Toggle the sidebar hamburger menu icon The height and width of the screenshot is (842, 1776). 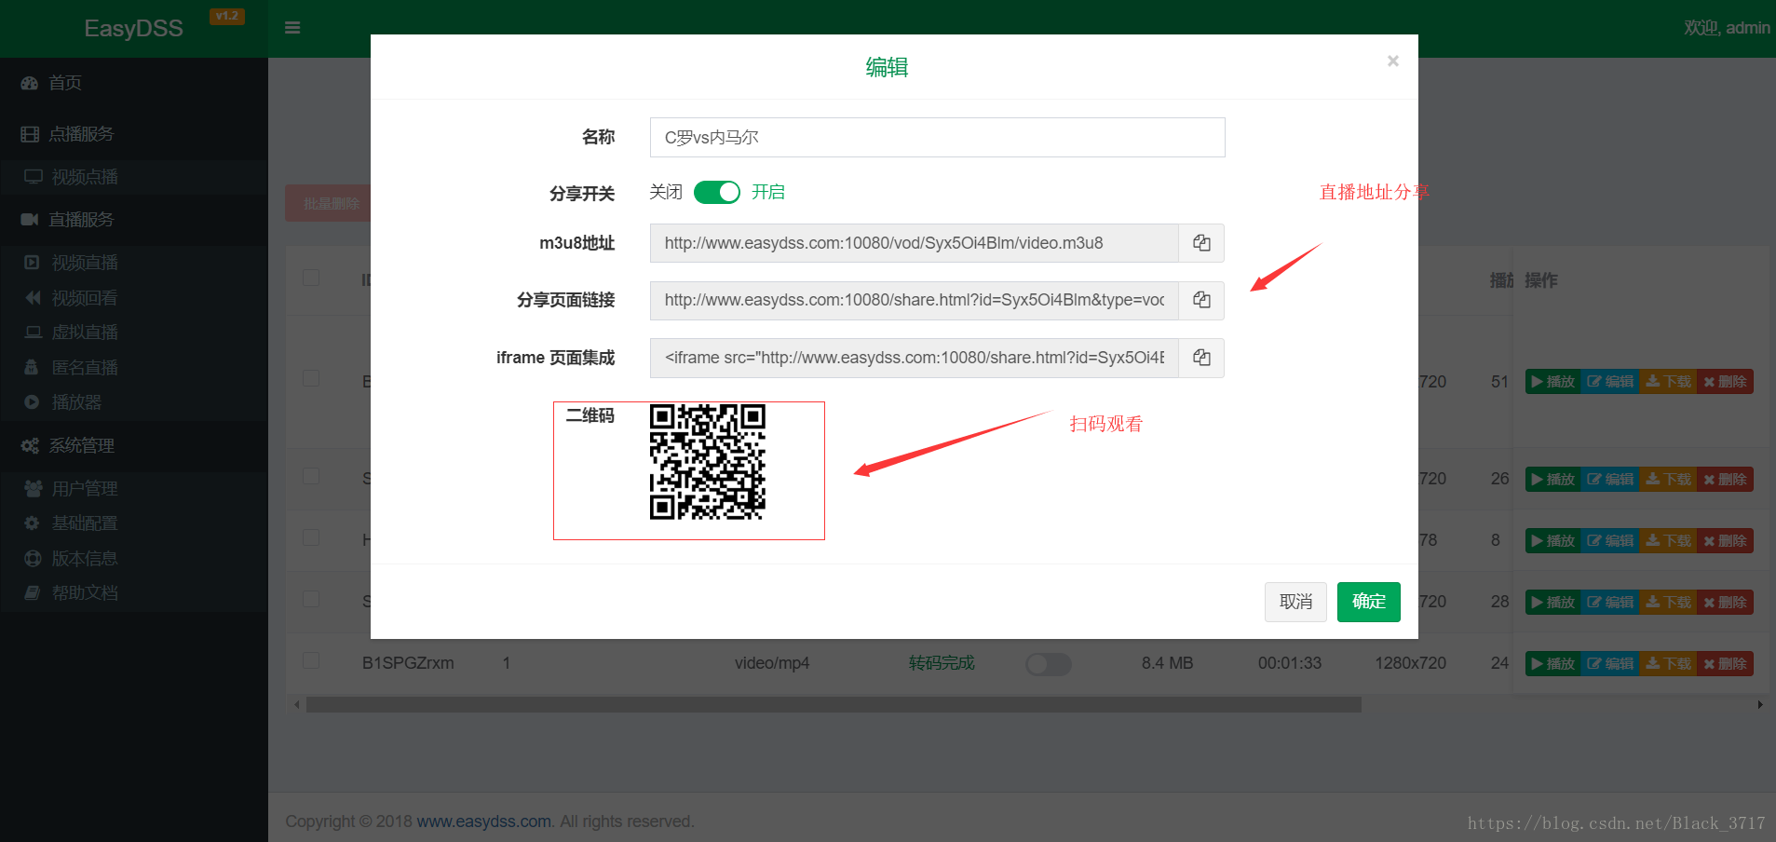[292, 28]
